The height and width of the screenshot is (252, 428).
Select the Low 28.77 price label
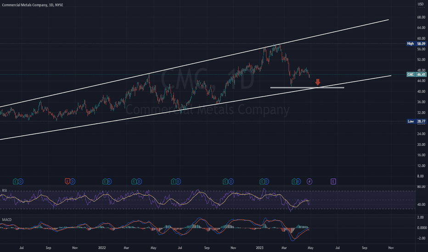[416, 121]
